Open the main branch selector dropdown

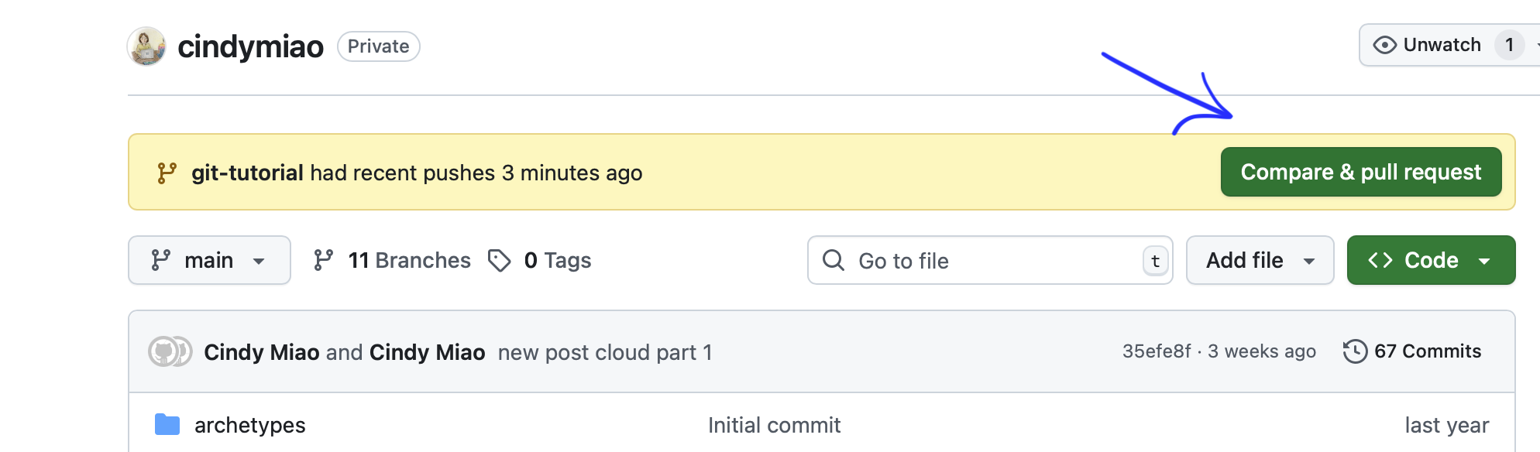click(209, 260)
